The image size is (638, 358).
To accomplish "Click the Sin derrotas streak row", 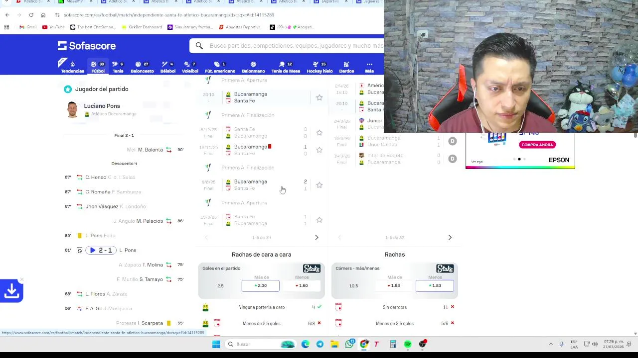I will (395, 307).
